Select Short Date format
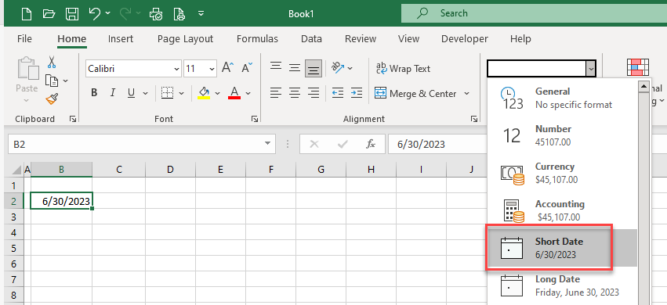 (x=562, y=248)
